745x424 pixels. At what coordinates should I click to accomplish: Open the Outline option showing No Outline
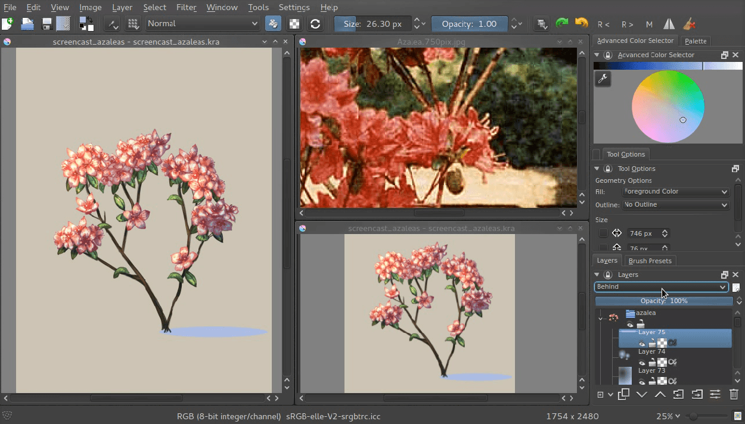pyautogui.click(x=676, y=204)
